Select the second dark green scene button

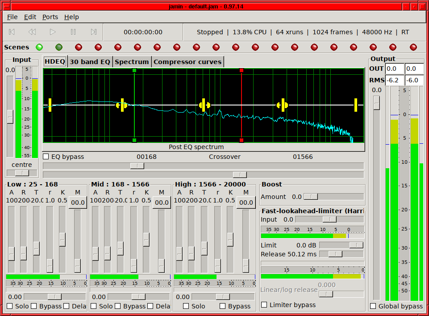tap(59, 47)
